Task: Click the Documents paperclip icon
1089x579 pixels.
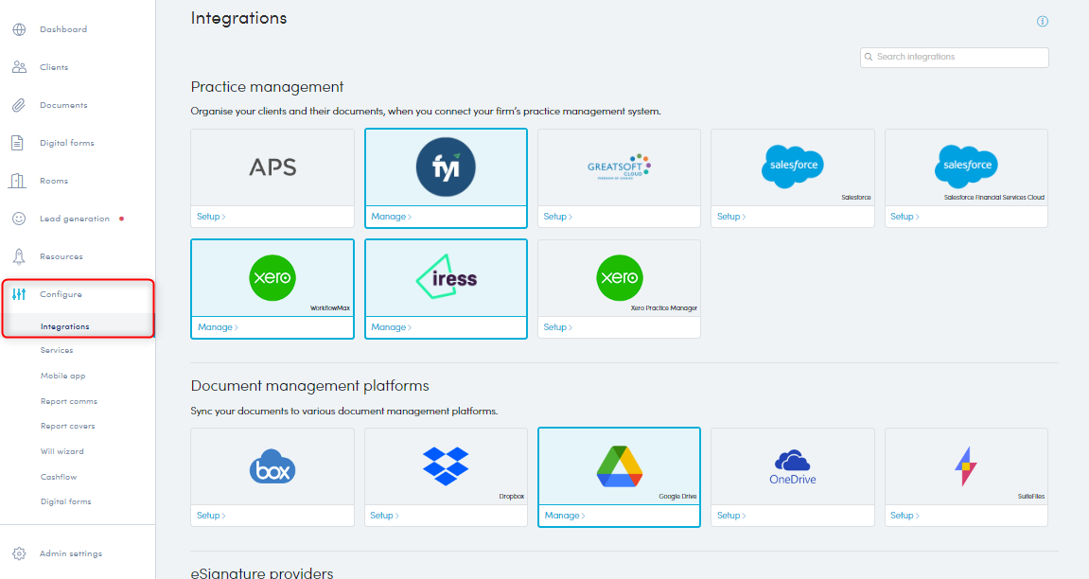Action: pyautogui.click(x=18, y=105)
